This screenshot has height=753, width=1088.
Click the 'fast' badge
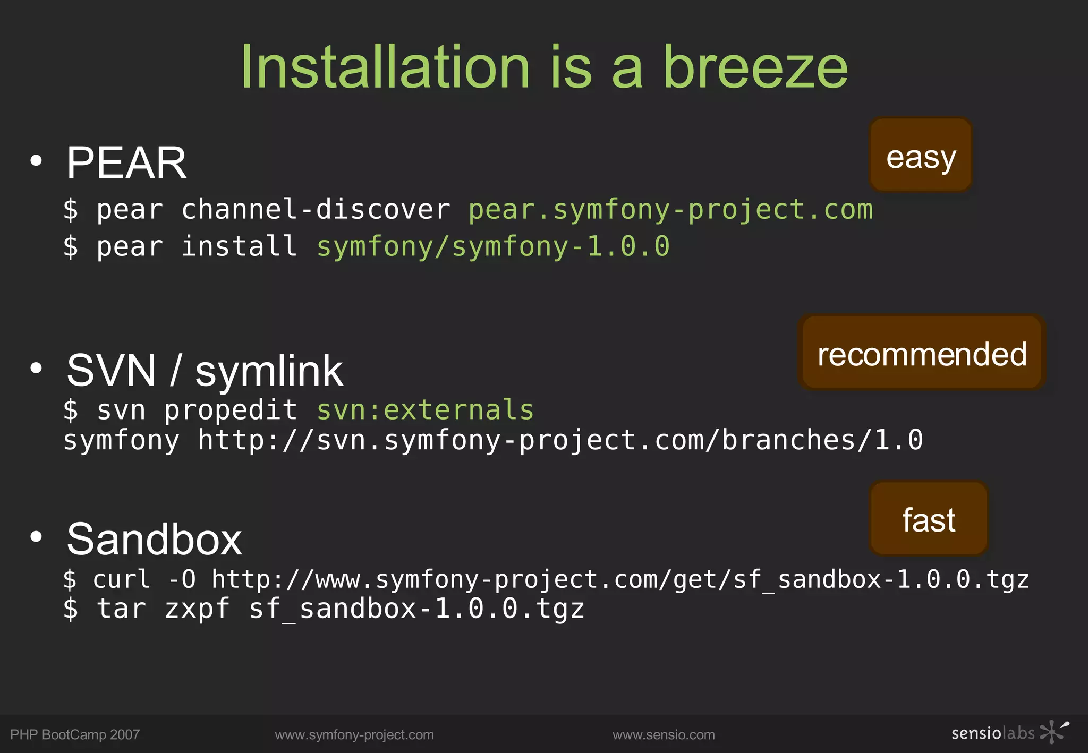coord(929,518)
